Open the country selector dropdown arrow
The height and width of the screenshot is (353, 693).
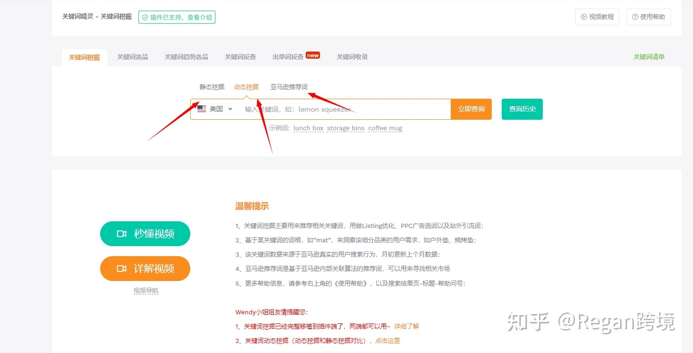pyautogui.click(x=229, y=109)
